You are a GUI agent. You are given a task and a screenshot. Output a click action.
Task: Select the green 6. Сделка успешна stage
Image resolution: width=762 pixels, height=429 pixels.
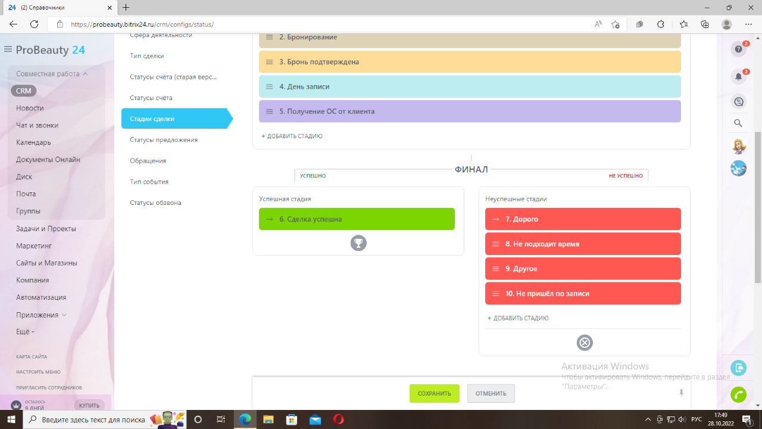(x=357, y=219)
